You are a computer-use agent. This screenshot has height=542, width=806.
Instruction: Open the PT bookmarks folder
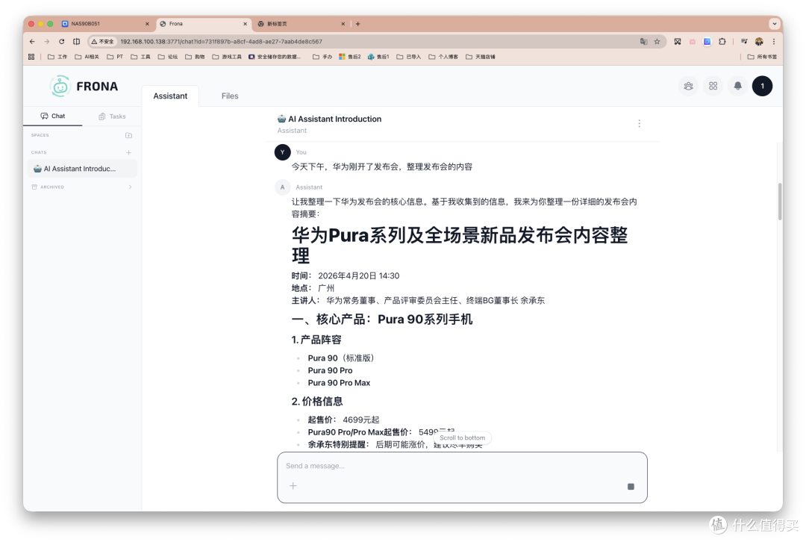tap(115, 57)
